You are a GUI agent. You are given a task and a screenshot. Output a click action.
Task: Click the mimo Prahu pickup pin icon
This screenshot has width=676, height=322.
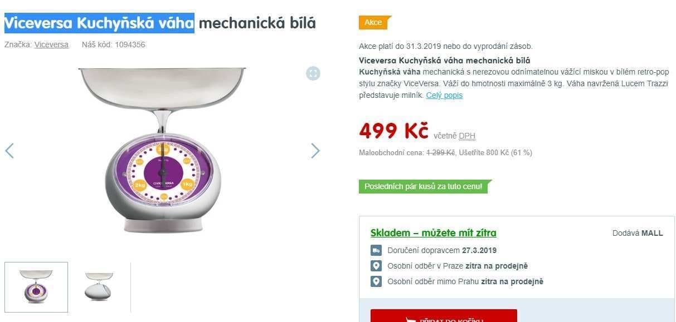point(376,281)
